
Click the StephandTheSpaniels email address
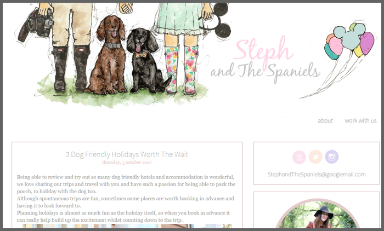click(317, 175)
